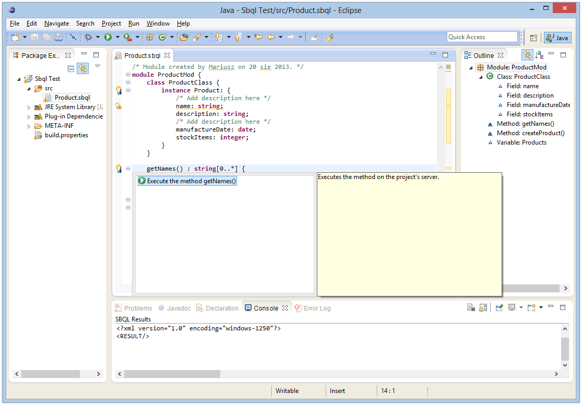Open the Window menu
Viewport: 582px width, 405px height.
coord(158,23)
